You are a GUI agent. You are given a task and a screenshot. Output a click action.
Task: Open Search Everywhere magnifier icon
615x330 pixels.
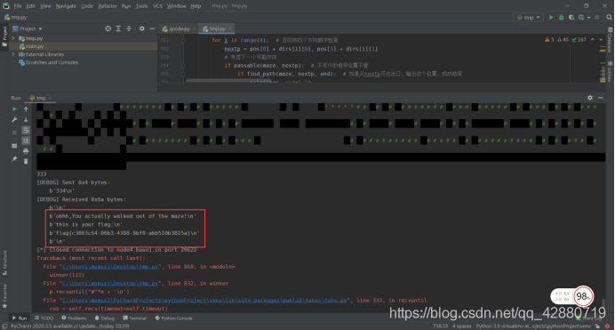point(609,17)
